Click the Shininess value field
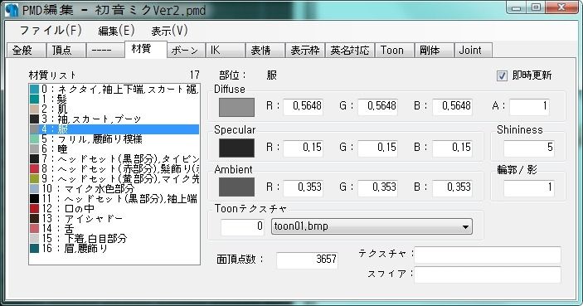 click(529, 148)
